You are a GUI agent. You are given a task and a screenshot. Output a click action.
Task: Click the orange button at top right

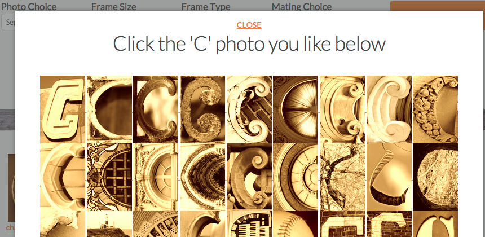pyautogui.click(x=438, y=6)
